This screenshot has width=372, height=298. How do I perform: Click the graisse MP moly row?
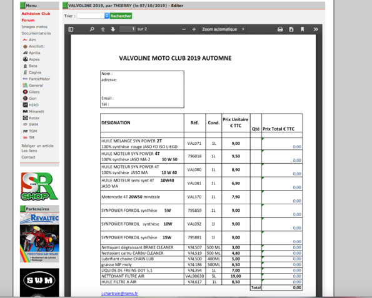click(x=201, y=265)
